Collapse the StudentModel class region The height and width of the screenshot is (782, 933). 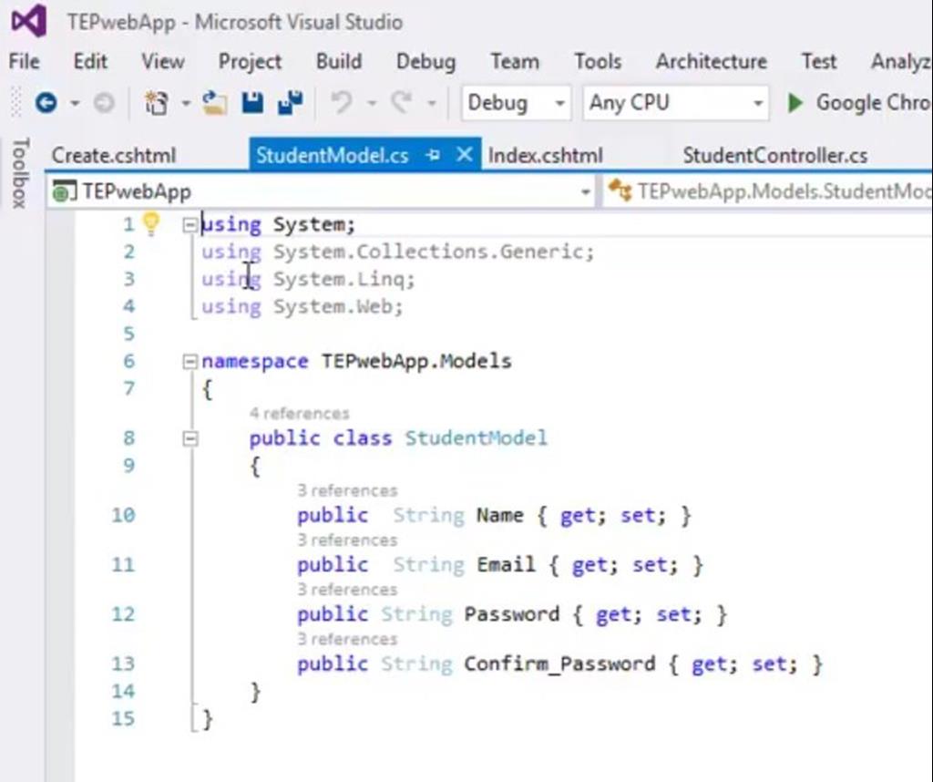click(x=190, y=437)
